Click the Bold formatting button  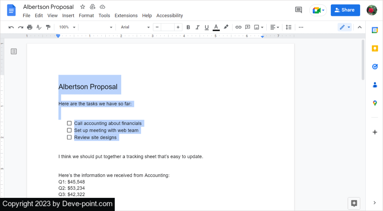(x=188, y=27)
